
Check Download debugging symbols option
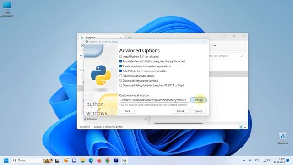(120, 81)
